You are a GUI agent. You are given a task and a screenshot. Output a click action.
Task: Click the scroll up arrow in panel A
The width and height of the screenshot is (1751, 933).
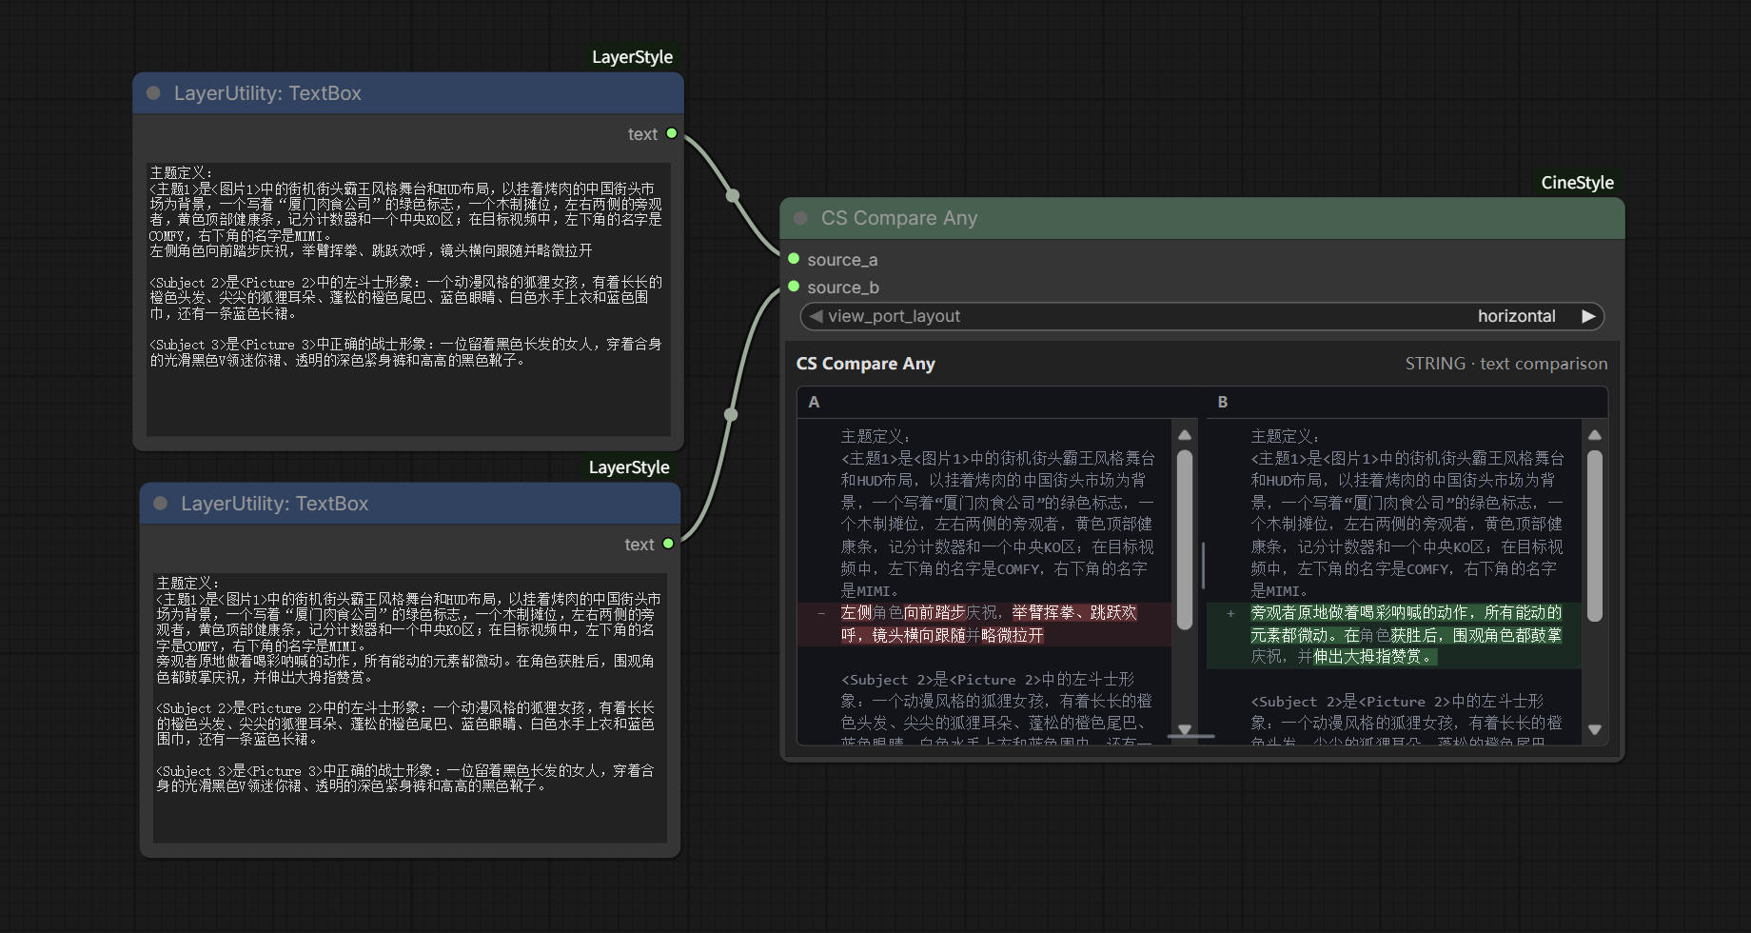pyautogui.click(x=1185, y=435)
